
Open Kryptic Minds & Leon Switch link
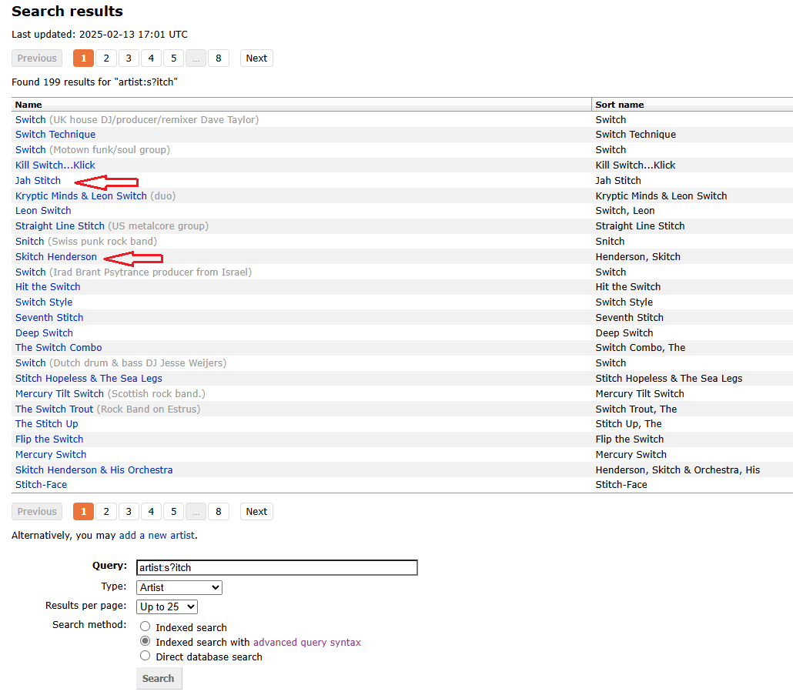click(81, 195)
